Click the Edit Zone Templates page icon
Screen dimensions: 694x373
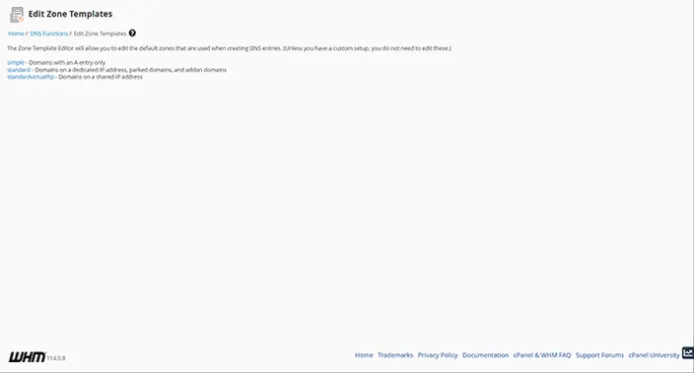coord(17,15)
